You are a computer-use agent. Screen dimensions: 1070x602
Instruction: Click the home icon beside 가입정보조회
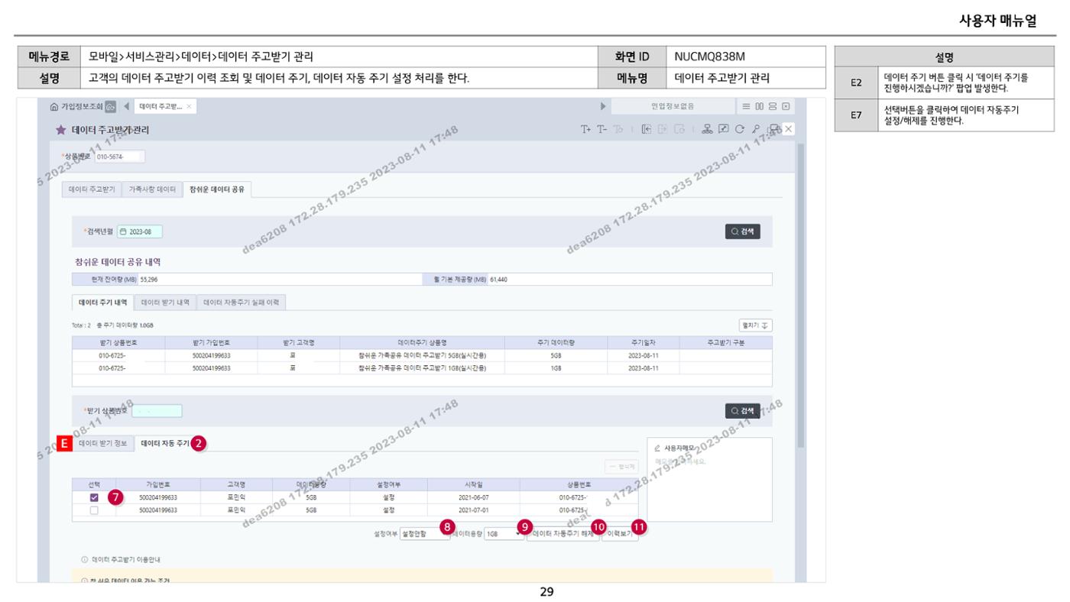pos(53,106)
